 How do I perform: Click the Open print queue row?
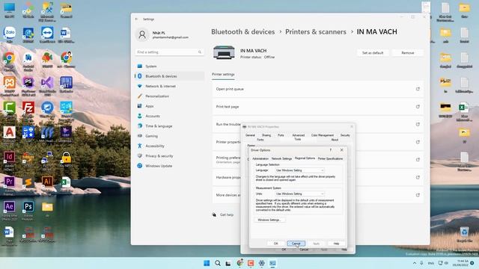(x=317, y=89)
